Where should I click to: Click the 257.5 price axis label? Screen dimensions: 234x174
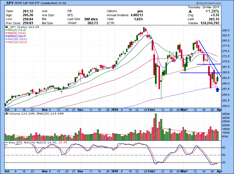[x=226, y=89]
